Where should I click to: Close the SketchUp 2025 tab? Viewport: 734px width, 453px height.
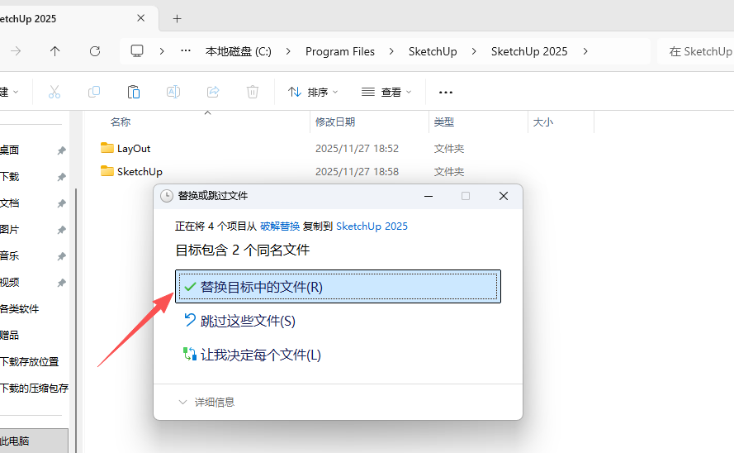140,18
